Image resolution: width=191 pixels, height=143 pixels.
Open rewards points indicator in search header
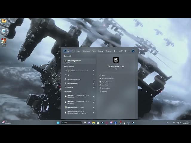point(121,51)
